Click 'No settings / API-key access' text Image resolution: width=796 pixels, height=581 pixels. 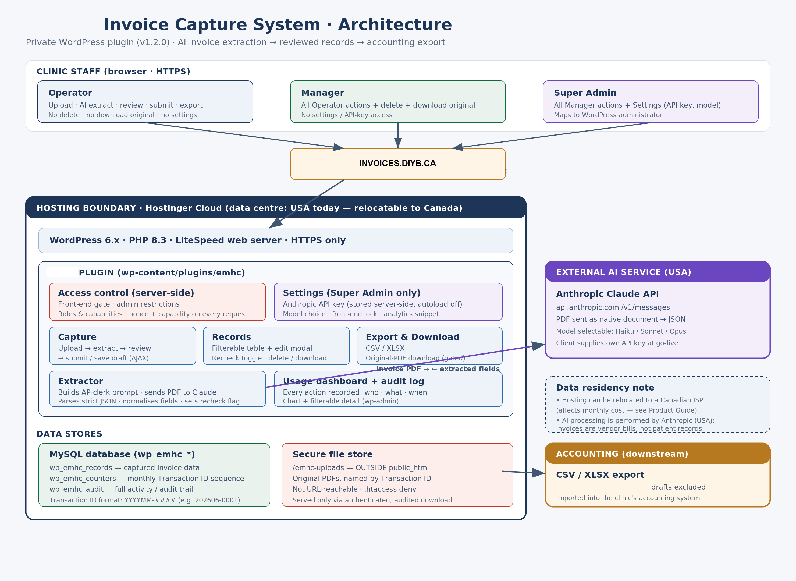[347, 115]
